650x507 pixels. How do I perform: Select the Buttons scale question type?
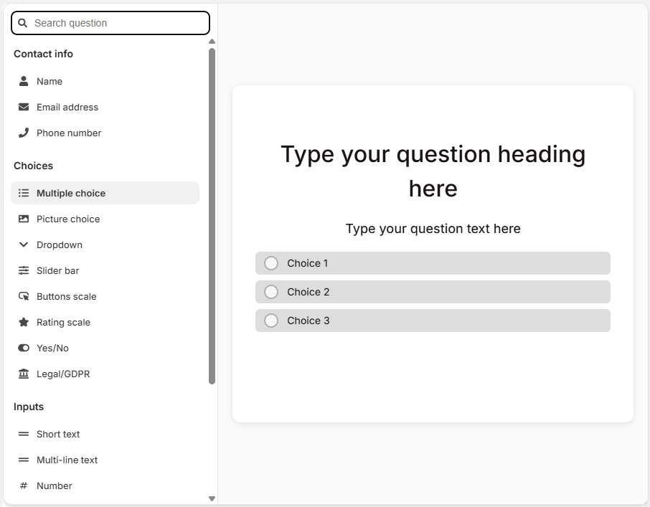[67, 296]
